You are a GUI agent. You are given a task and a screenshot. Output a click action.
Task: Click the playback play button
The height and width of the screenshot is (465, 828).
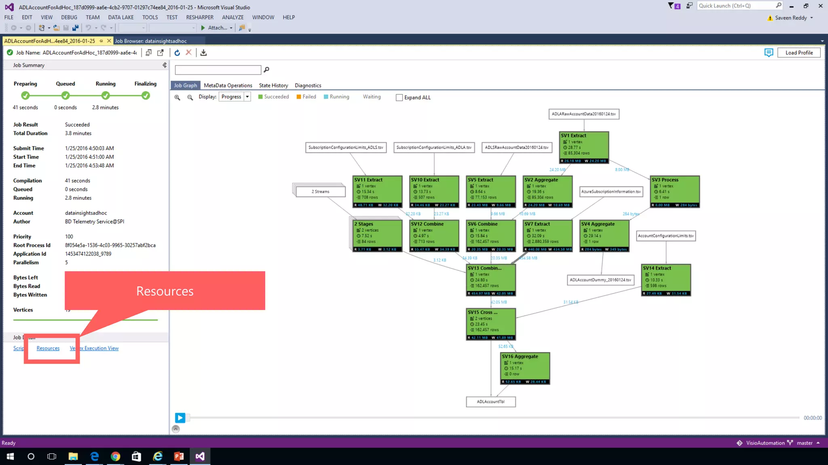click(x=180, y=418)
